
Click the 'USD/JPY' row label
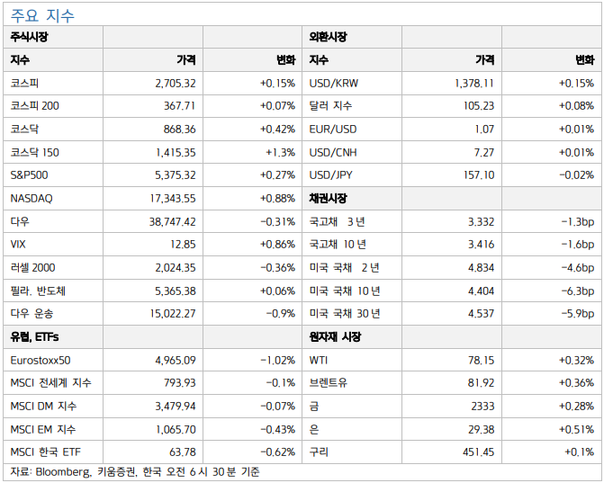coord(331,175)
